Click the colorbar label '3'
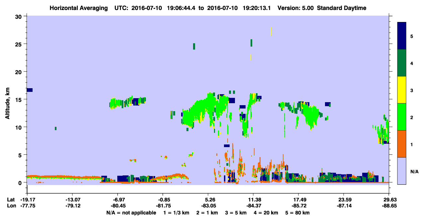Image resolution: width=432 pixels, height=222 pixels. pos(412,90)
